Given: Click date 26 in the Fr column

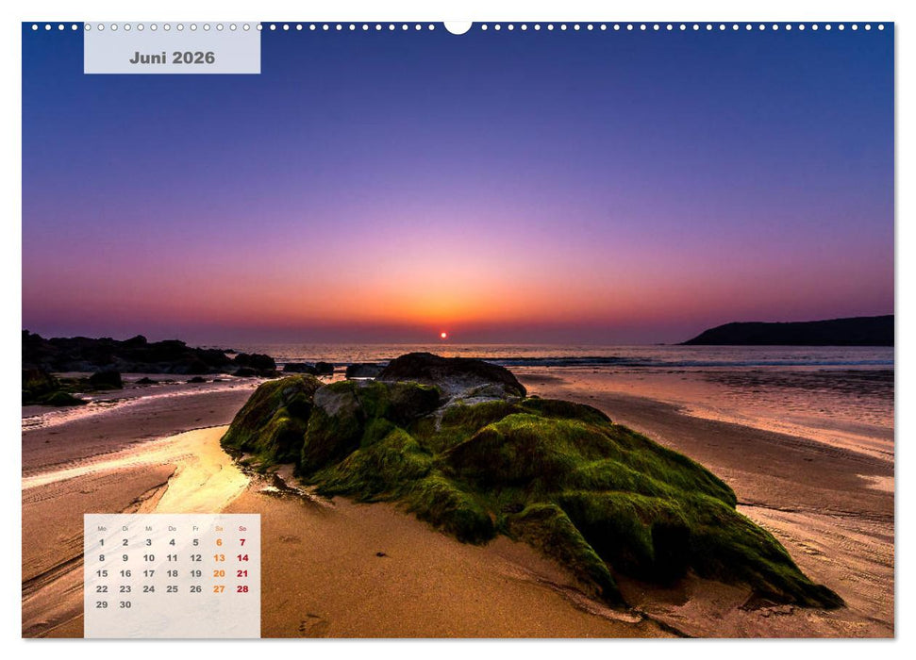Looking at the screenshot, I should pyautogui.click(x=195, y=589).
